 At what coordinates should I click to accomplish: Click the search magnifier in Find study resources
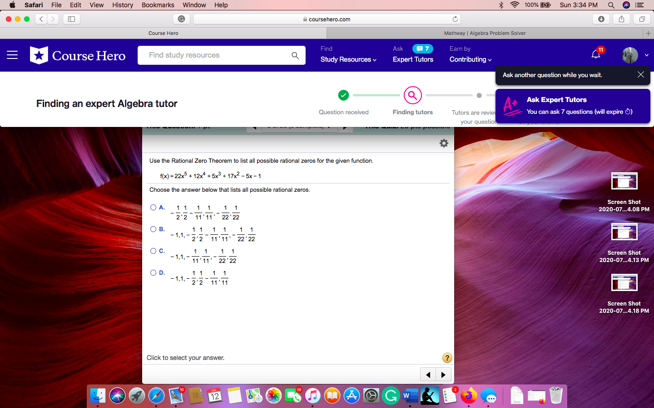click(x=295, y=55)
